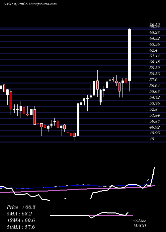Click the 56.64 price axis label

155,86
